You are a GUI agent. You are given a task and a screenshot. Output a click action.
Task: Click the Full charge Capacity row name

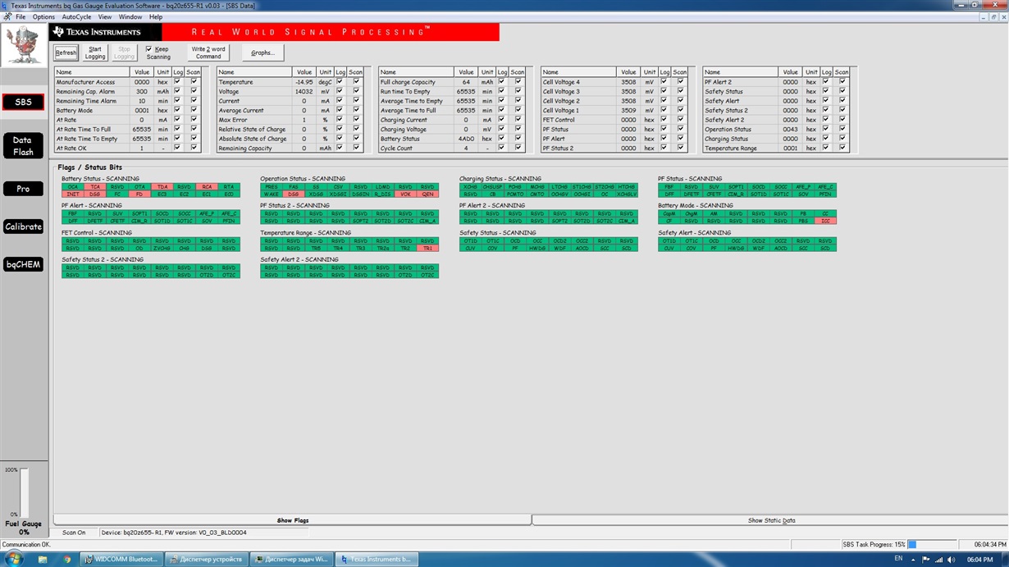pyautogui.click(x=408, y=82)
